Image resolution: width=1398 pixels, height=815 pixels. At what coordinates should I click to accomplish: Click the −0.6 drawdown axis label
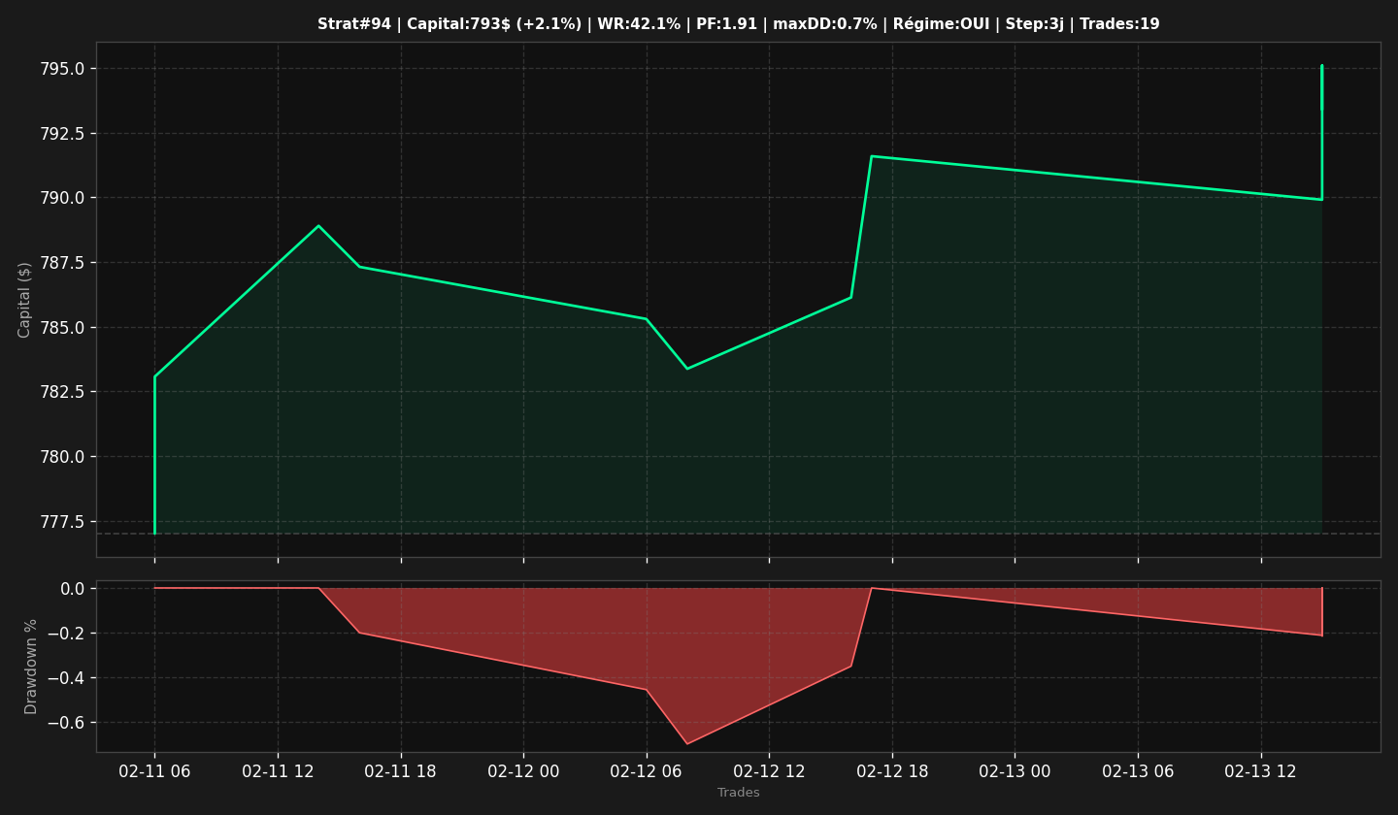click(66, 723)
